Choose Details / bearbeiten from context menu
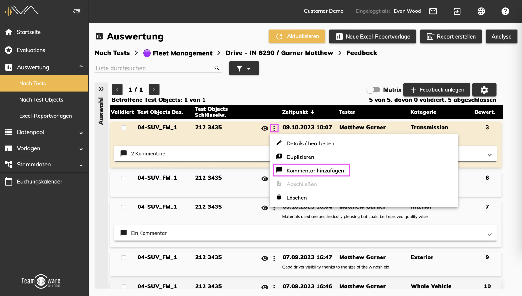Viewport: 522px width, 296px height. [364, 143]
